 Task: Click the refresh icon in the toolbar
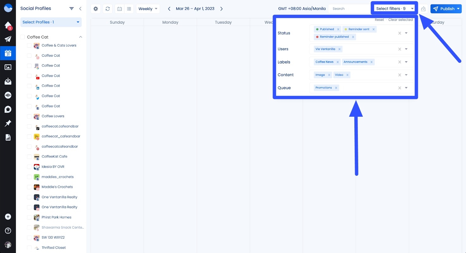click(x=107, y=9)
